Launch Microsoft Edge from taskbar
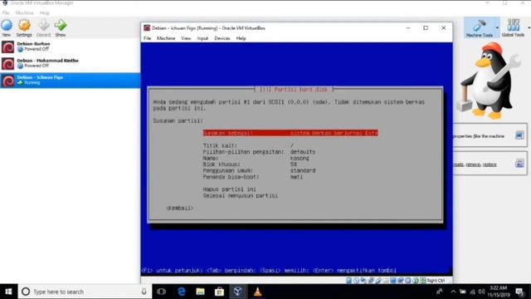The image size is (531, 299). pyautogui.click(x=182, y=292)
